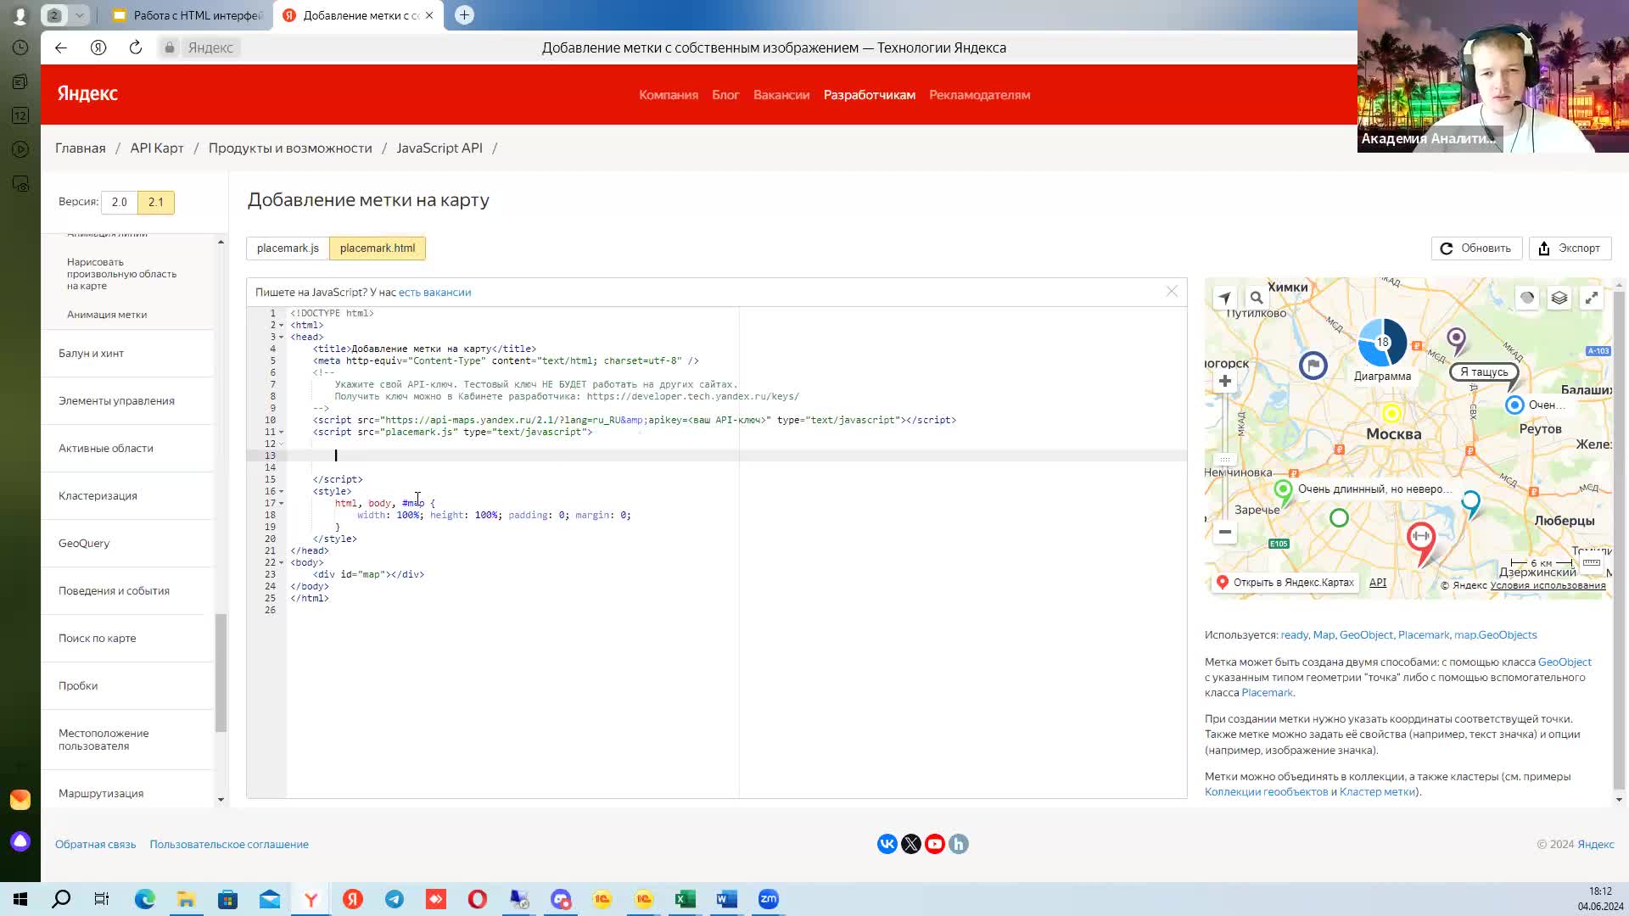This screenshot has width=1629, height=916.
Task: Expand the map to fullscreen
Action: coord(1592,298)
